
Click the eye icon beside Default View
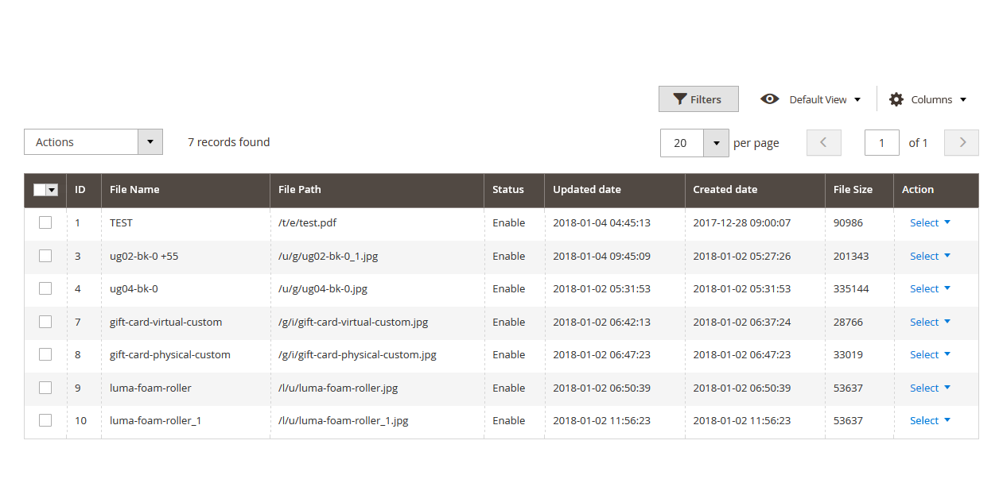[x=769, y=99]
